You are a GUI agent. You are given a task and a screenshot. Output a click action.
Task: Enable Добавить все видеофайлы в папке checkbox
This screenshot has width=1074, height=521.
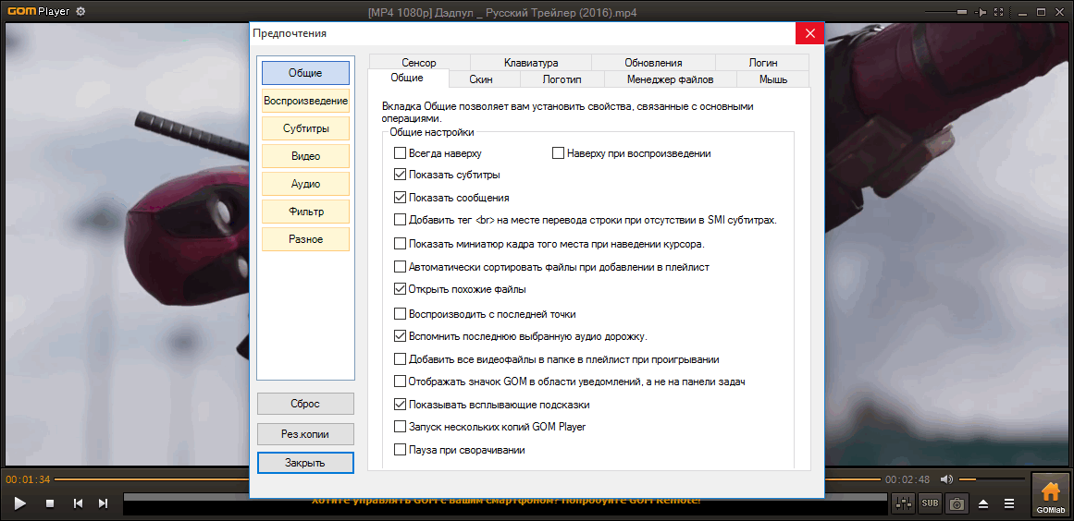(x=400, y=359)
